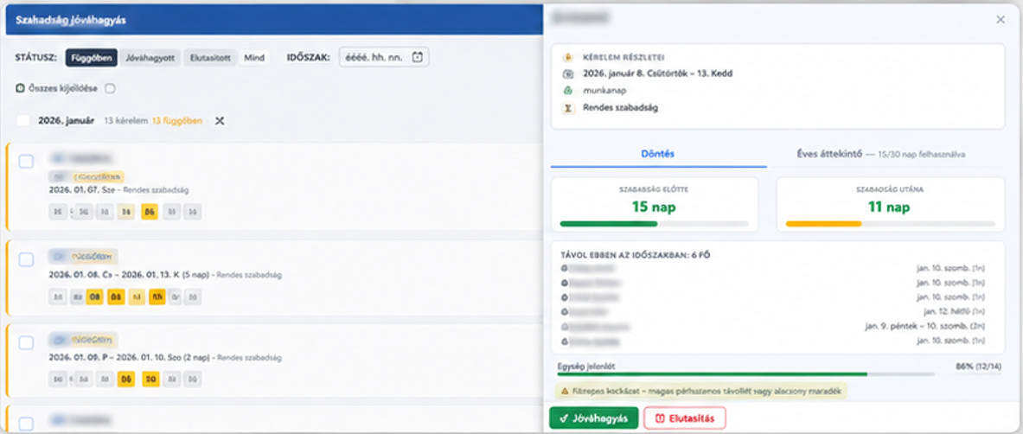Collapse the 2026. január group via crossed-arrows icon
The image size is (1023, 434).
(x=220, y=121)
